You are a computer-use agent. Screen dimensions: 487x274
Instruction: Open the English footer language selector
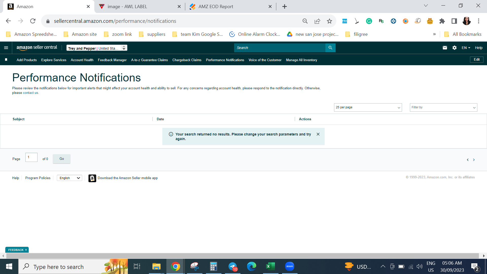click(69, 178)
